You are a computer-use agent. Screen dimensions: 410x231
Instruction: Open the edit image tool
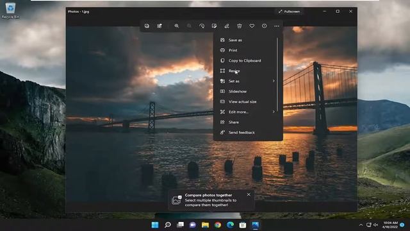tap(214, 26)
